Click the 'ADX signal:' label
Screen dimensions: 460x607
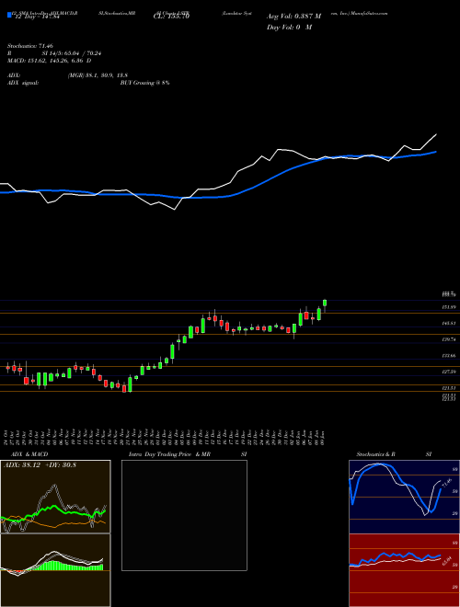(23, 83)
